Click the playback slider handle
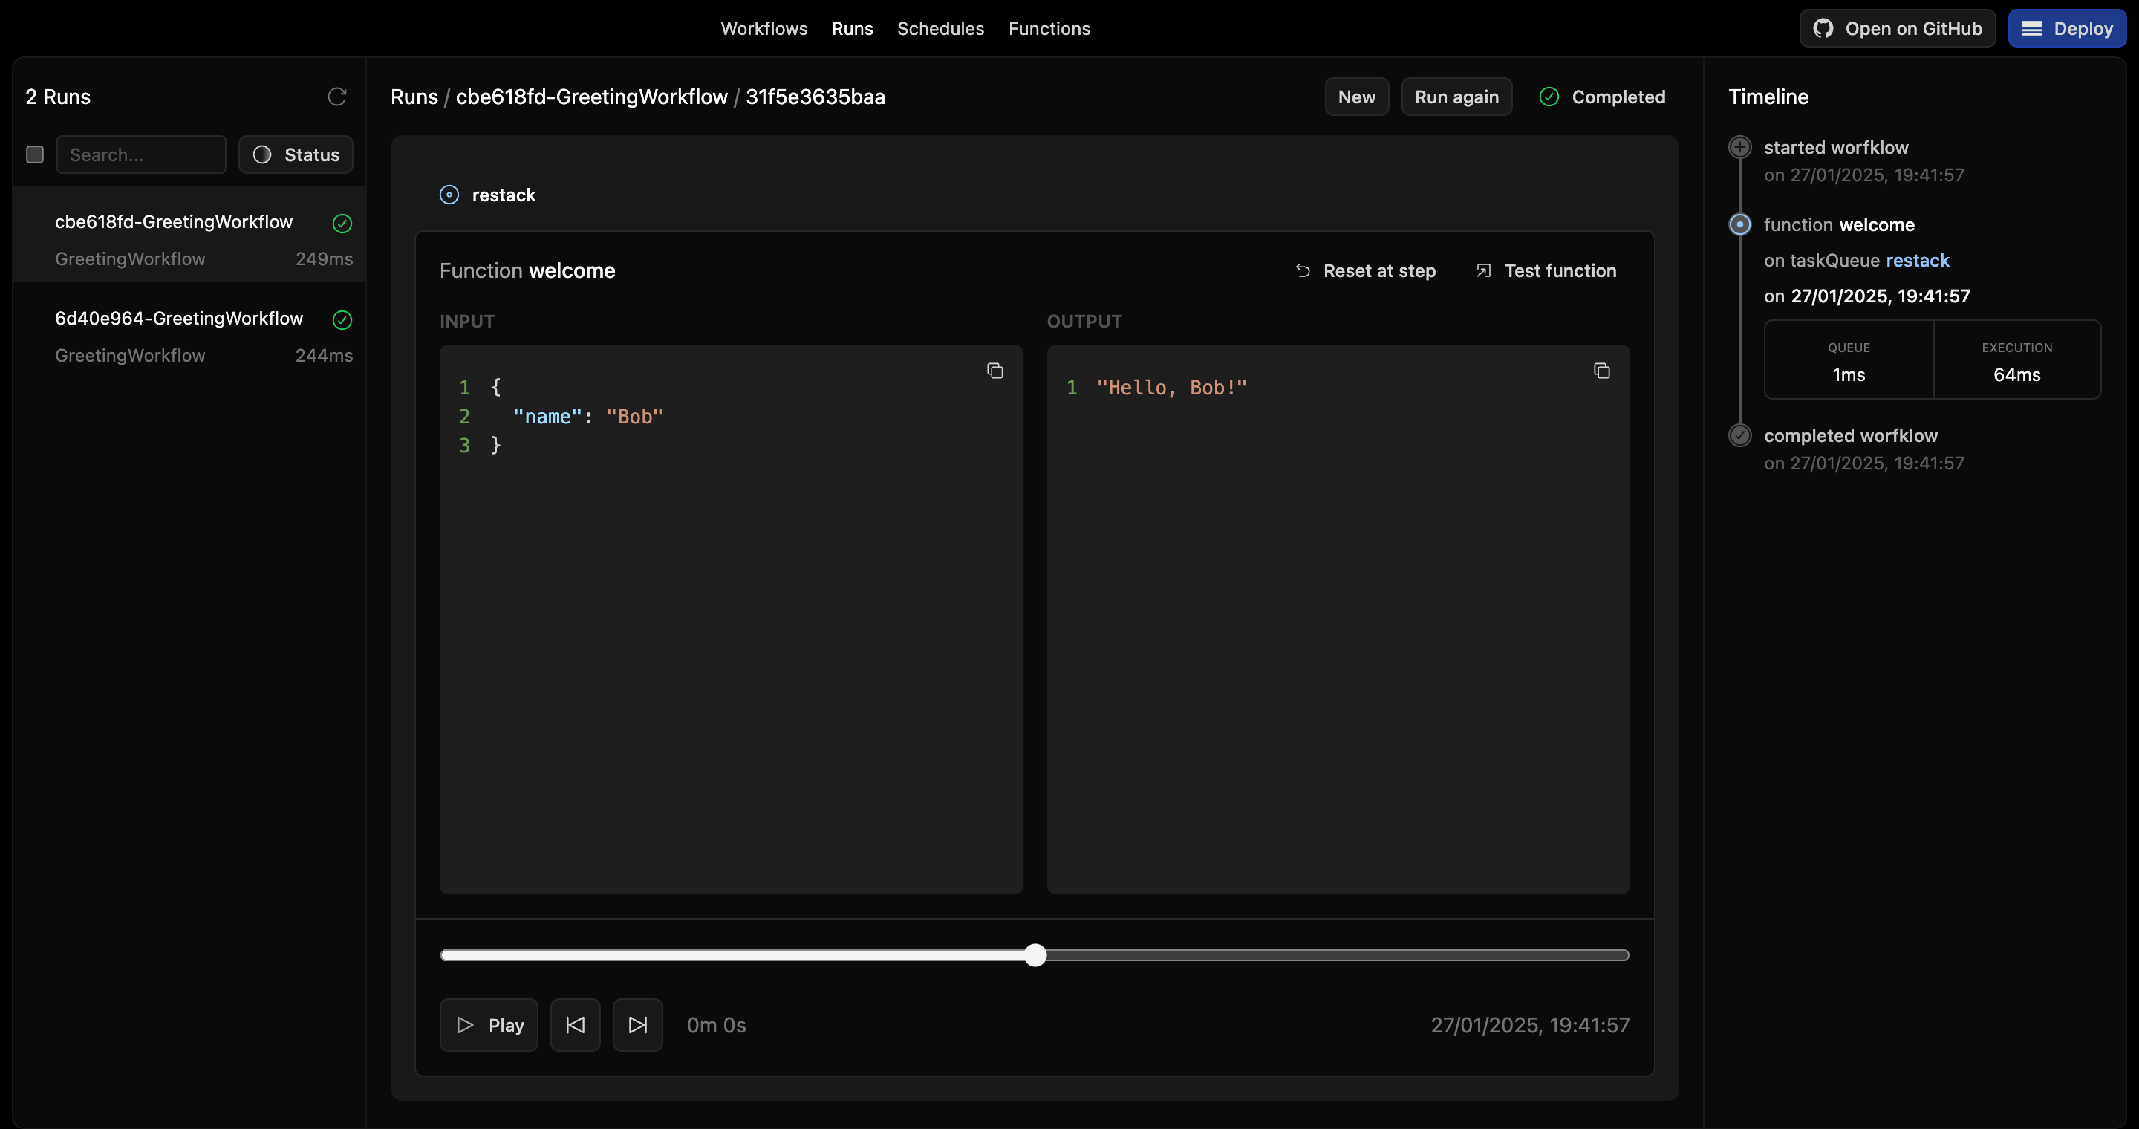Image resolution: width=2139 pixels, height=1129 pixels. pos(1035,954)
